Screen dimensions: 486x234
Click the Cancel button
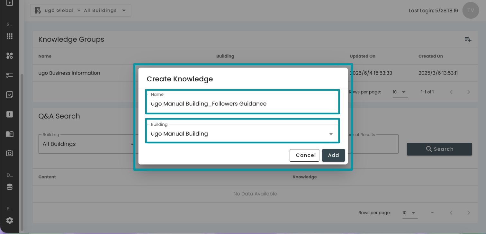click(x=304, y=155)
